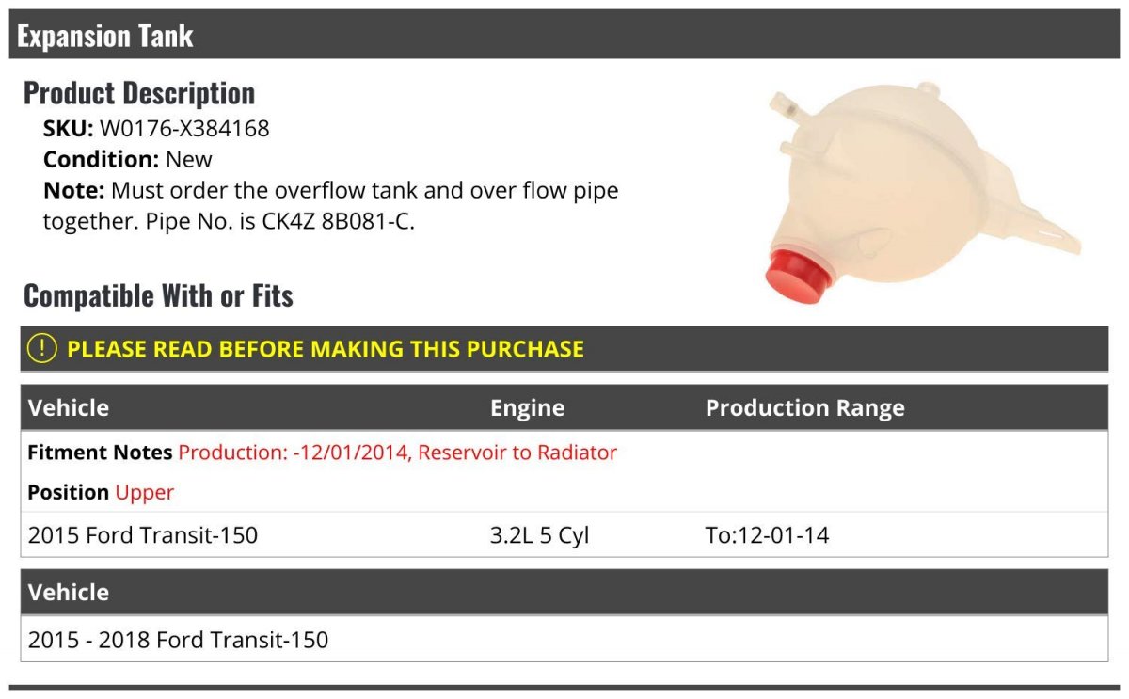The width and height of the screenshot is (1129, 699).
Task: Click the Production Range column header
Action: click(804, 407)
